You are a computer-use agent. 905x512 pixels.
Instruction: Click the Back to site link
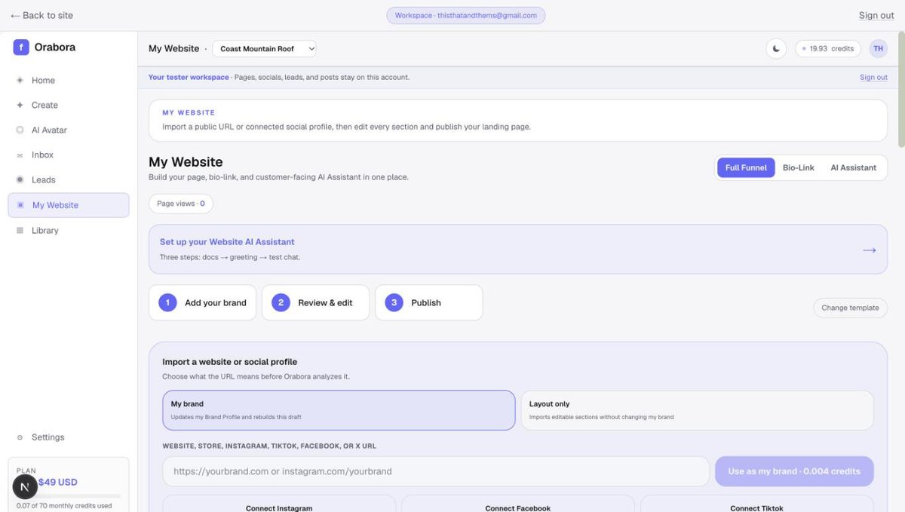(41, 15)
